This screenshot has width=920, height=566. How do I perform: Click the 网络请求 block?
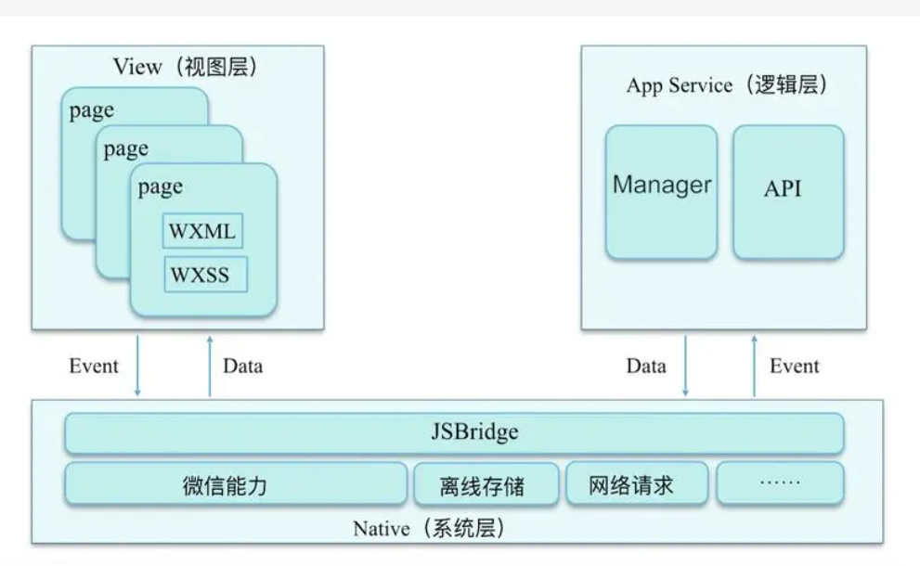click(637, 483)
